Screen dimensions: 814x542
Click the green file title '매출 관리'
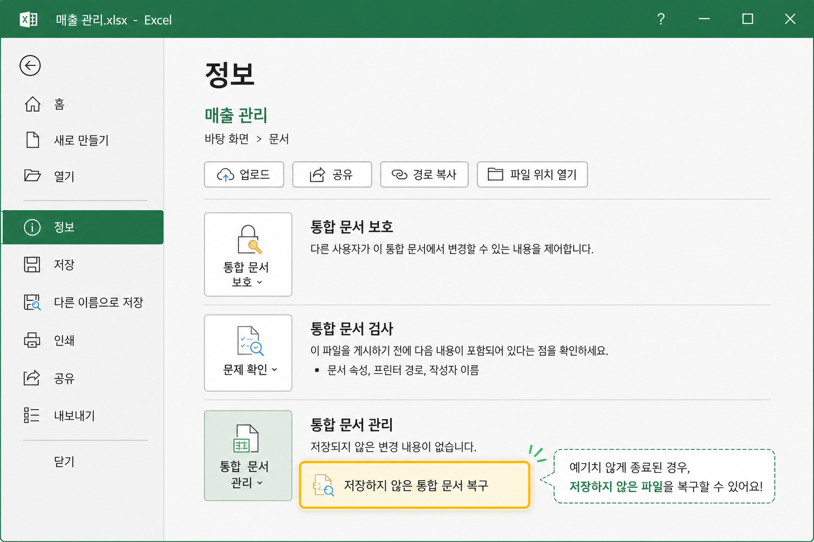236,115
